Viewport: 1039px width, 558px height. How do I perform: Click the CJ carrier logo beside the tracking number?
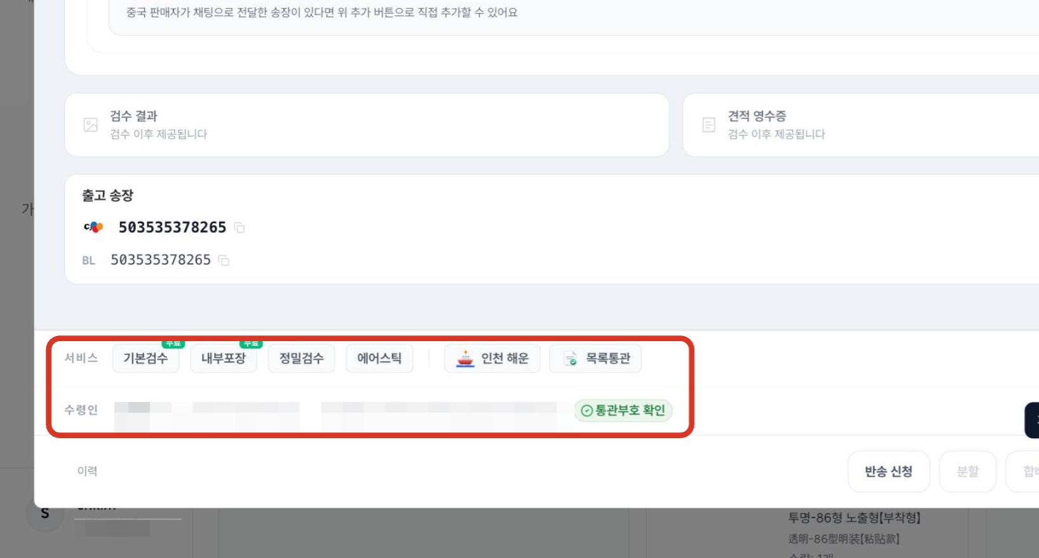tap(93, 227)
